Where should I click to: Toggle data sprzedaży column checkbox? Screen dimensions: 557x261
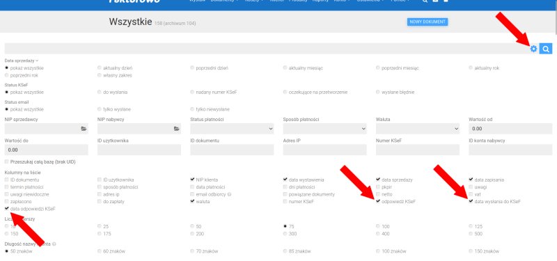pyautogui.click(x=378, y=180)
